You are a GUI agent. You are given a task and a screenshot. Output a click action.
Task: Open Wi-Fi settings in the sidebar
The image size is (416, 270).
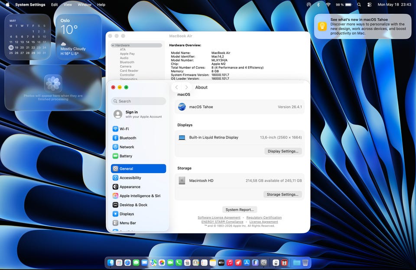pos(139,129)
